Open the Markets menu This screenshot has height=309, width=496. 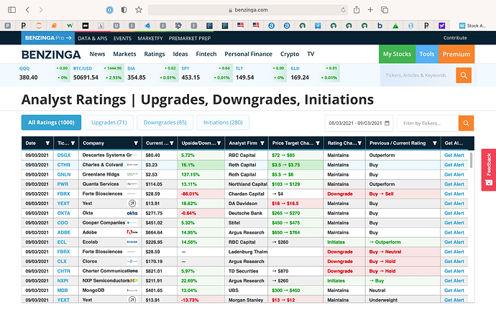click(124, 54)
